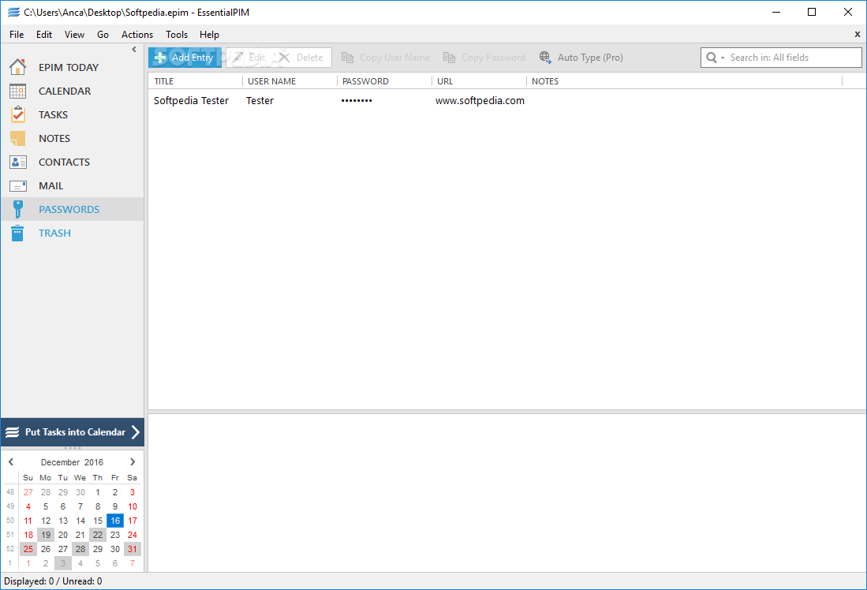Open TRASH module label
The width and height of the screenshot is (867, 590).
[54, 233]
